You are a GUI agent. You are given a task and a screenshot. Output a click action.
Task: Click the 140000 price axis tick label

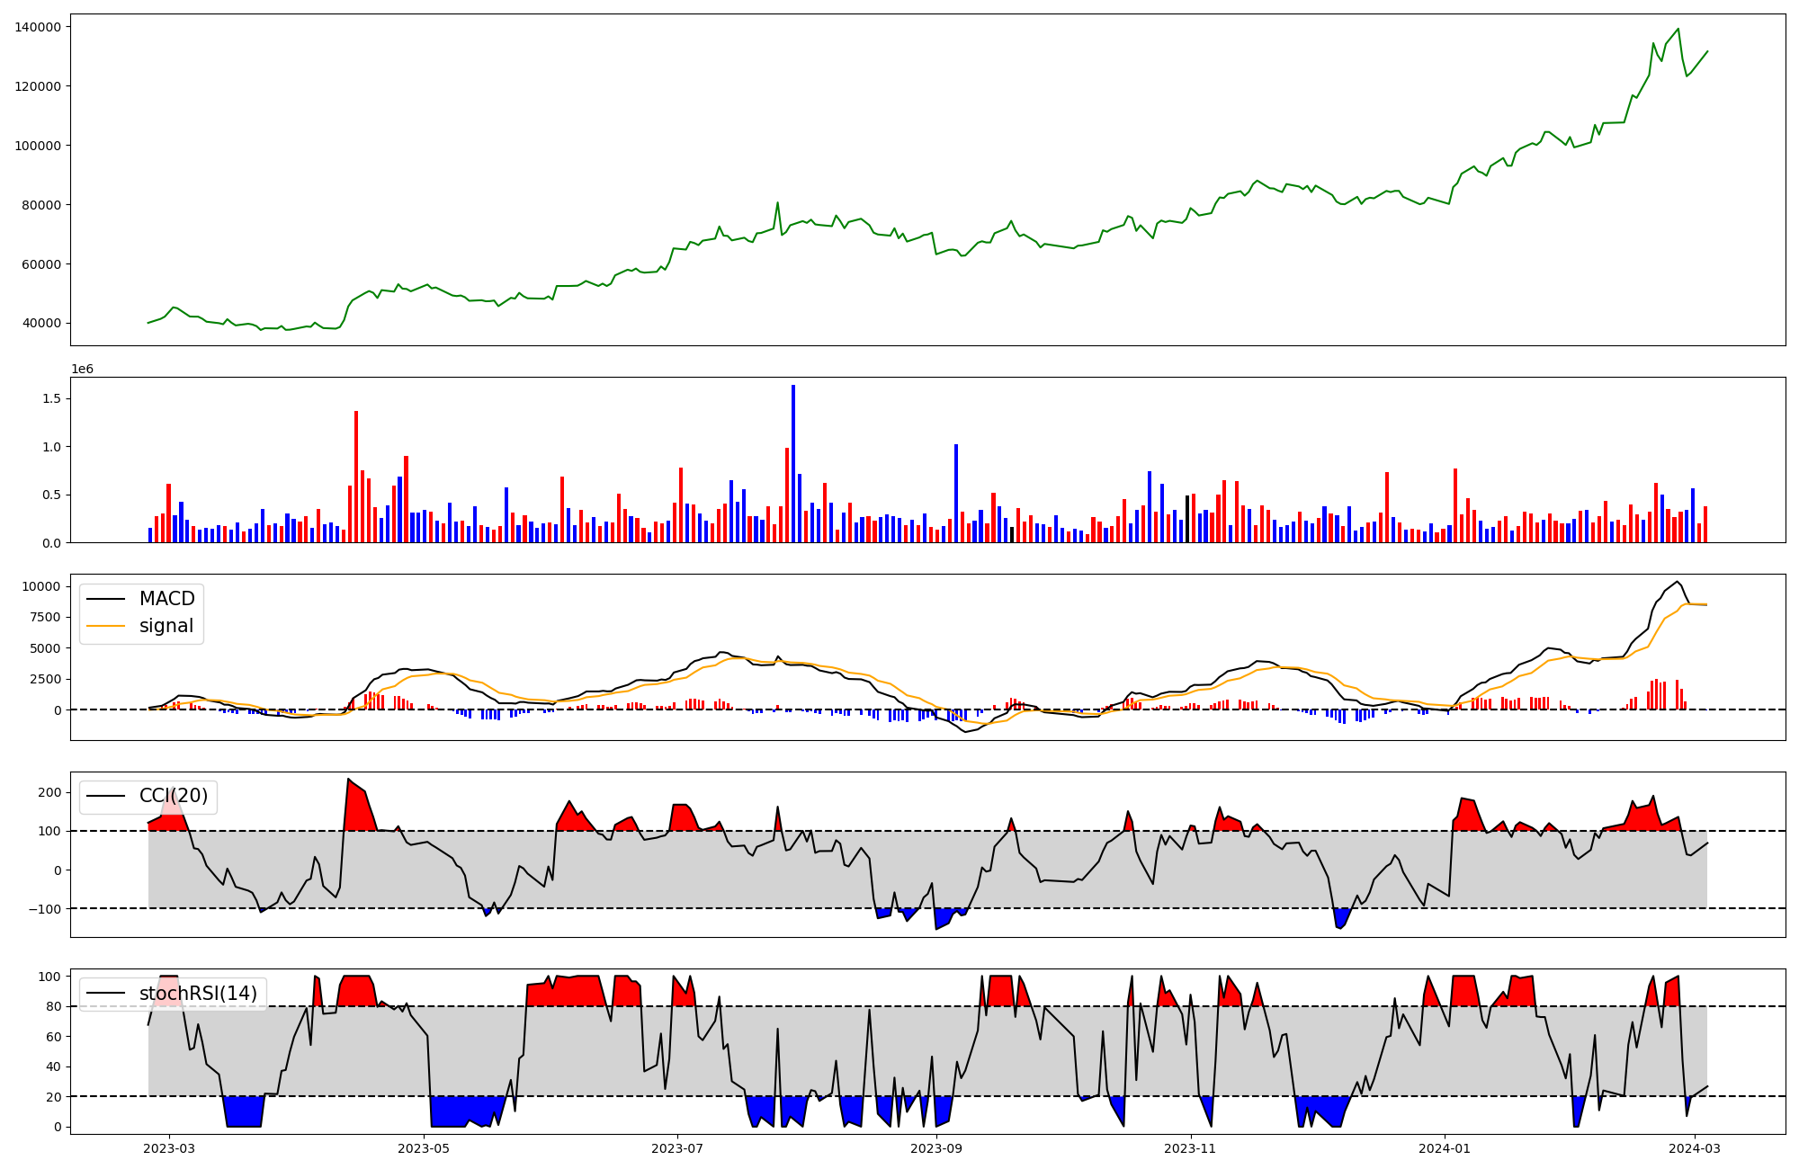(38, 27)
